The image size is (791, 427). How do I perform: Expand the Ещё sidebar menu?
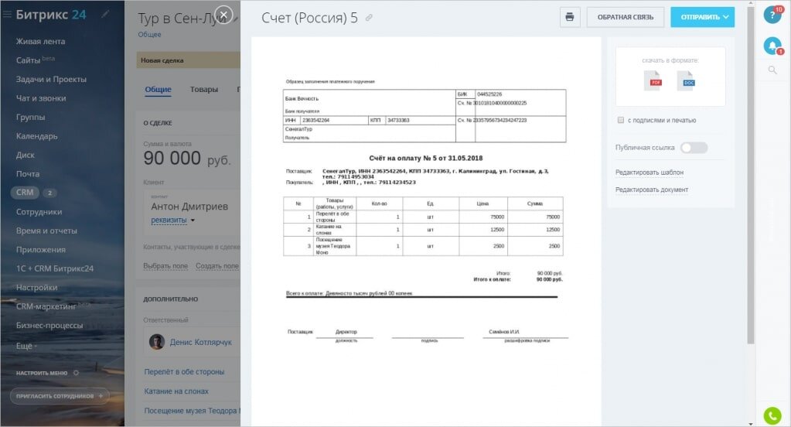point(26,346)
